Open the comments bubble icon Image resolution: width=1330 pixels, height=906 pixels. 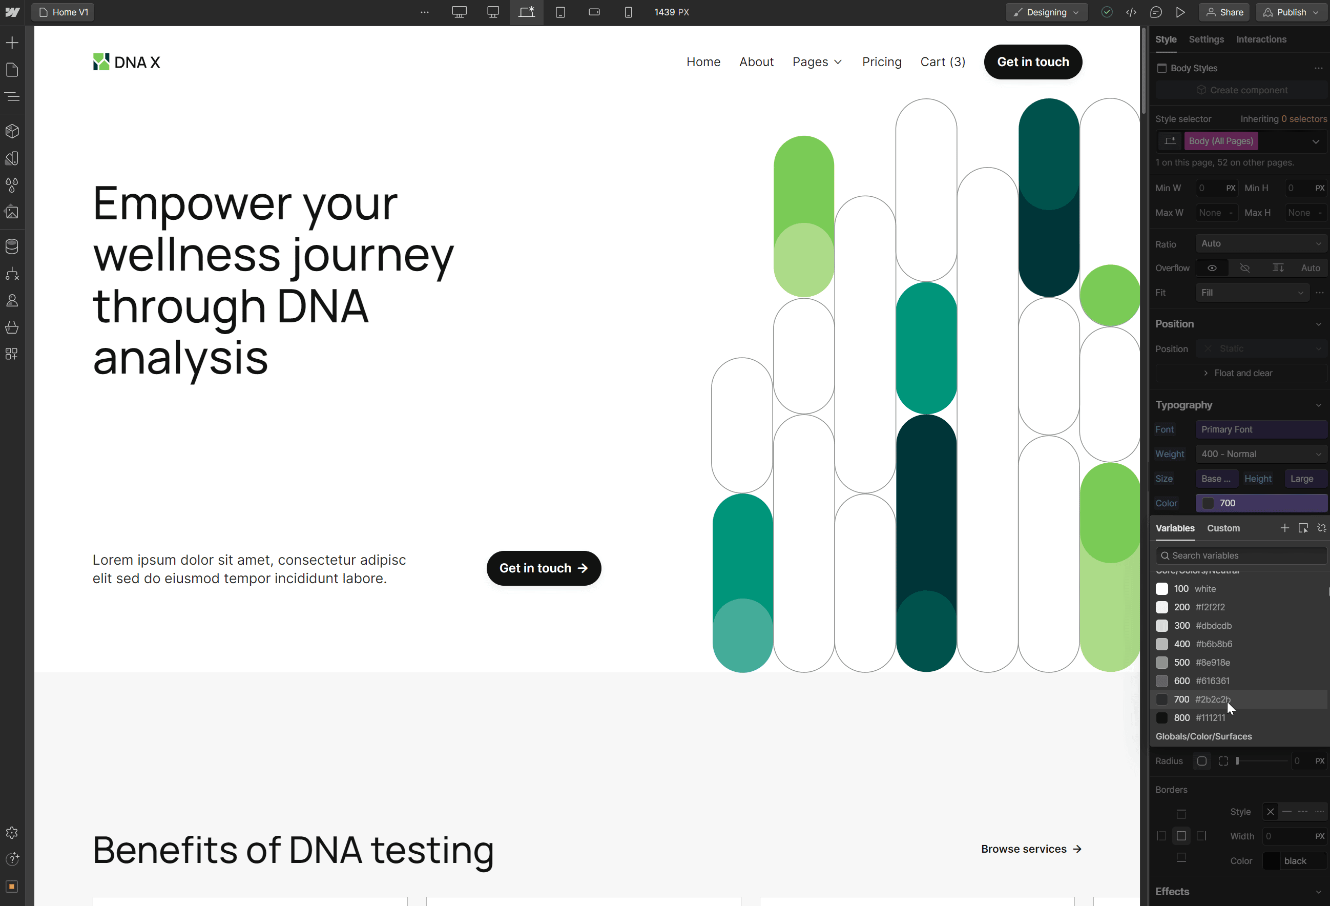tap(1155, 12)
